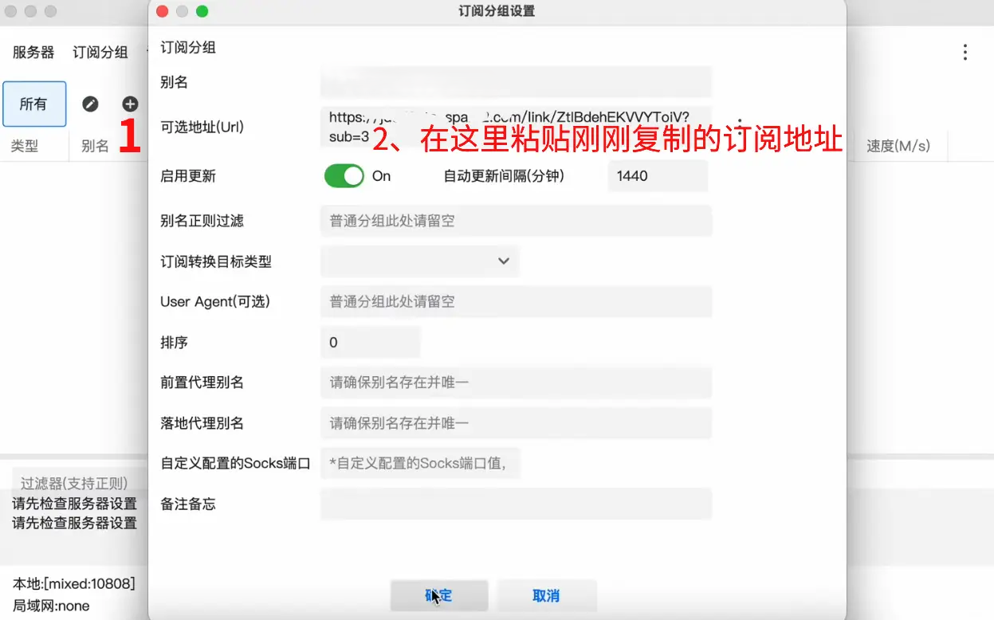The image size is (994, 620).
Task: Open the three-dot more options menu
Action: tap(965, 53)
